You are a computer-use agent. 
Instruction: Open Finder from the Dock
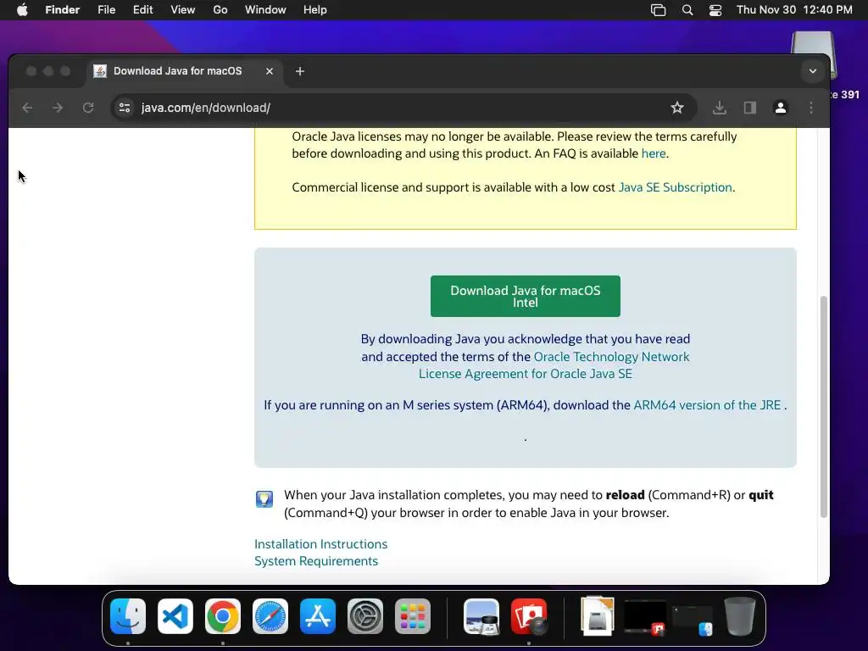pyautogui.click(x=128, y=616)
